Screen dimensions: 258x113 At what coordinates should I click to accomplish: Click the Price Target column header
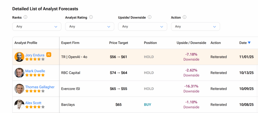(118, 43)
